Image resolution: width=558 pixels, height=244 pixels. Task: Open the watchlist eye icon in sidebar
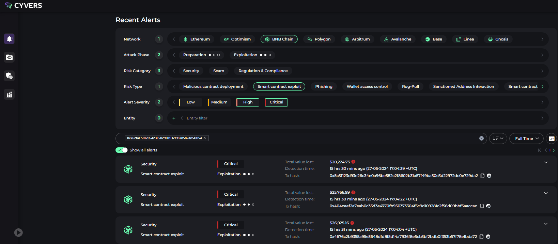9,58
